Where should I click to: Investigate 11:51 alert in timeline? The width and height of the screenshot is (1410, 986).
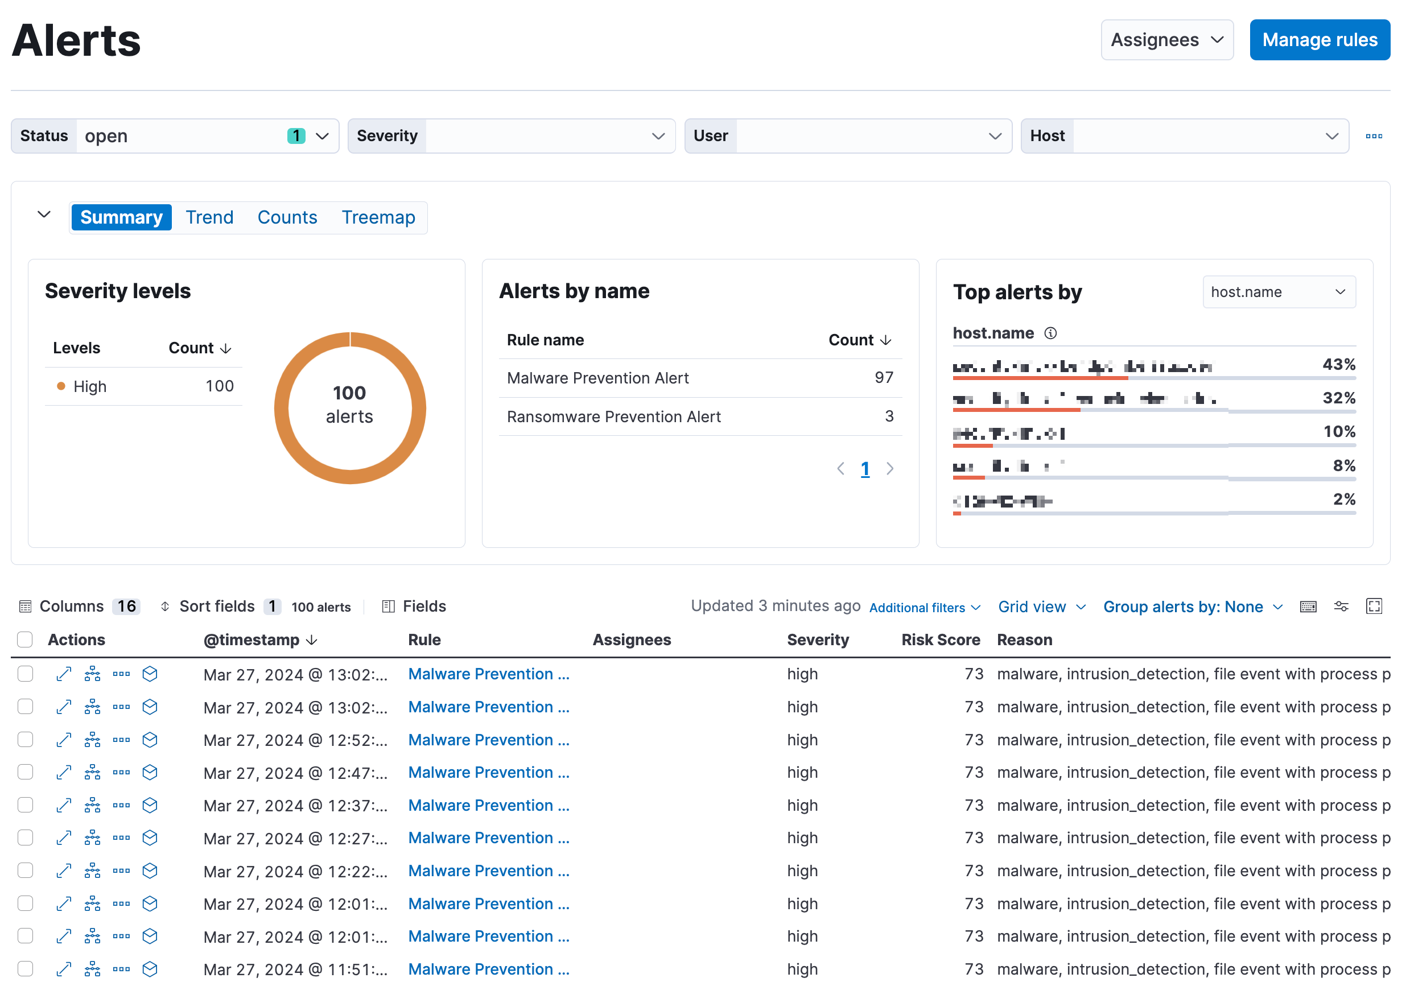150,970
